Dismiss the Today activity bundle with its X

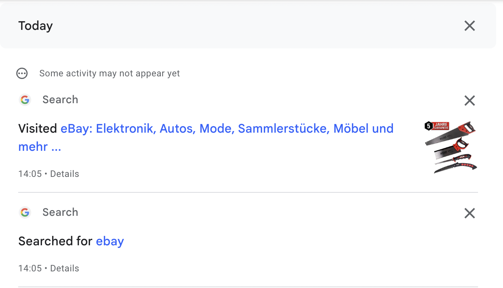coord(469,26)
